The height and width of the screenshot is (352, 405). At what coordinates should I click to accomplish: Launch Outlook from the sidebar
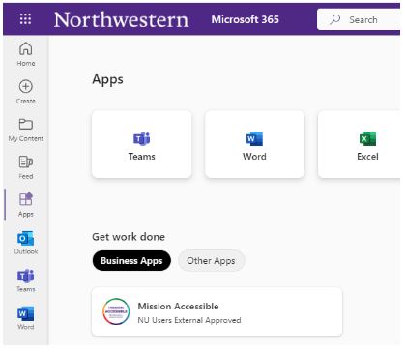pos(26,243)
